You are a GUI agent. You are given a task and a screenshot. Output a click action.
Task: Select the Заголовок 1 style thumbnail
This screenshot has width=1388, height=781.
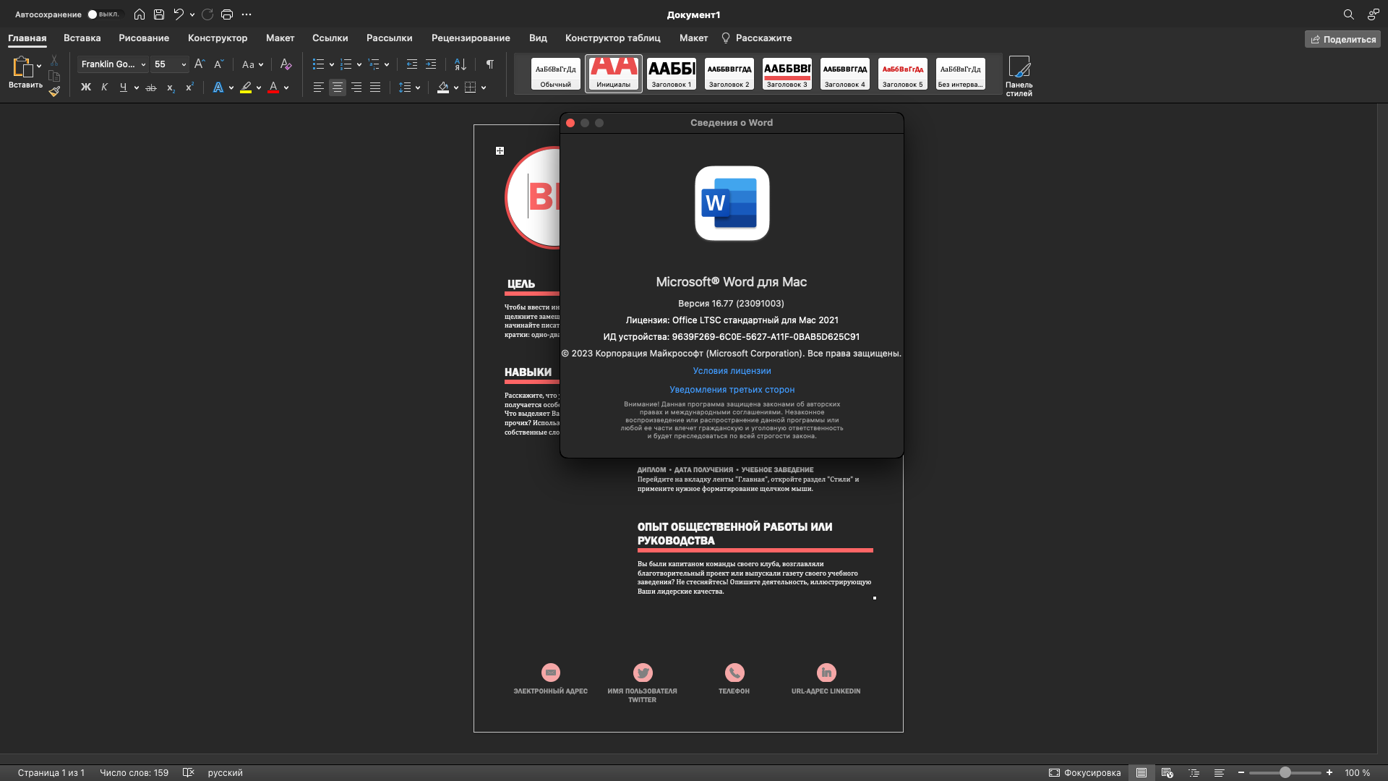[x=671, y=74]
